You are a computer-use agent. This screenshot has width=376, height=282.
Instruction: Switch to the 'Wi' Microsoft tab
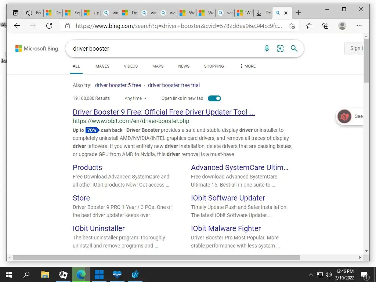click(x=244, y=13)
